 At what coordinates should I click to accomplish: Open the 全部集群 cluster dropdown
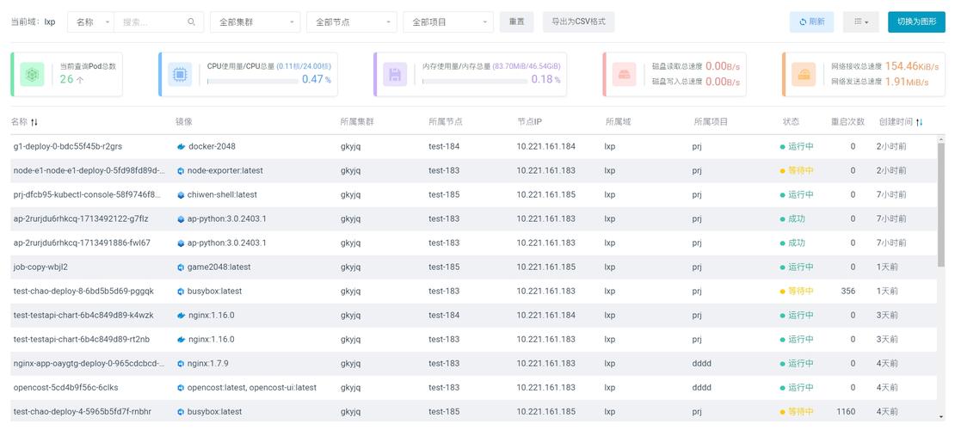(x=256, y=21)
